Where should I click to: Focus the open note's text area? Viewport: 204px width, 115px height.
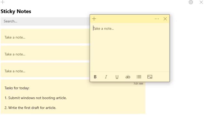point(130,47)
